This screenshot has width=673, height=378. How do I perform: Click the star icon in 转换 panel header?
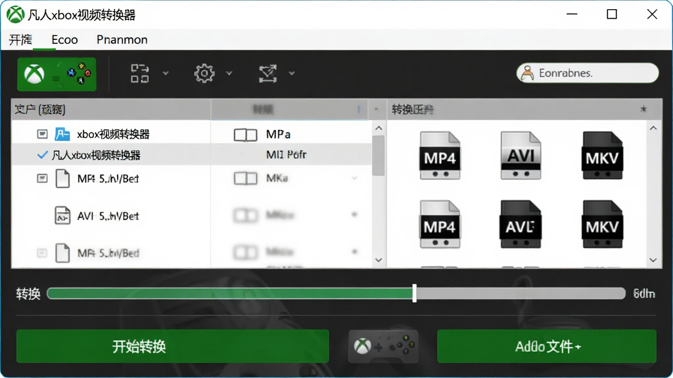click(x=643, y=110)
